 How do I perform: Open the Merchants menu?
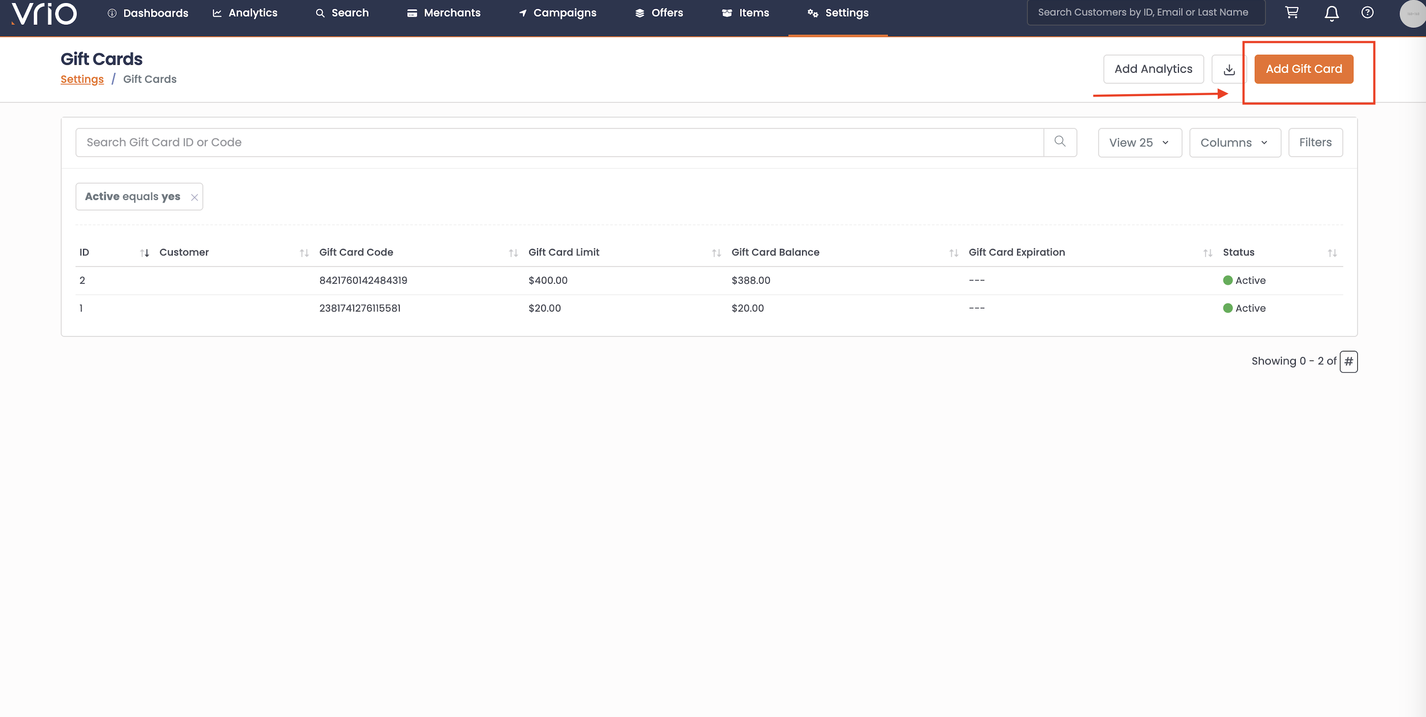(444, 12)
